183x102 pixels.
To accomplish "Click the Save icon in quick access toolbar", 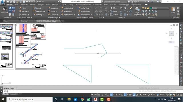I will [x=14, y=2].
